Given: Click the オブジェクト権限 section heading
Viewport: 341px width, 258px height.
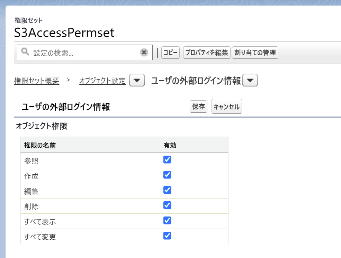Looking at the screenshot, I should pyautogui.click(x=42, y=126).
